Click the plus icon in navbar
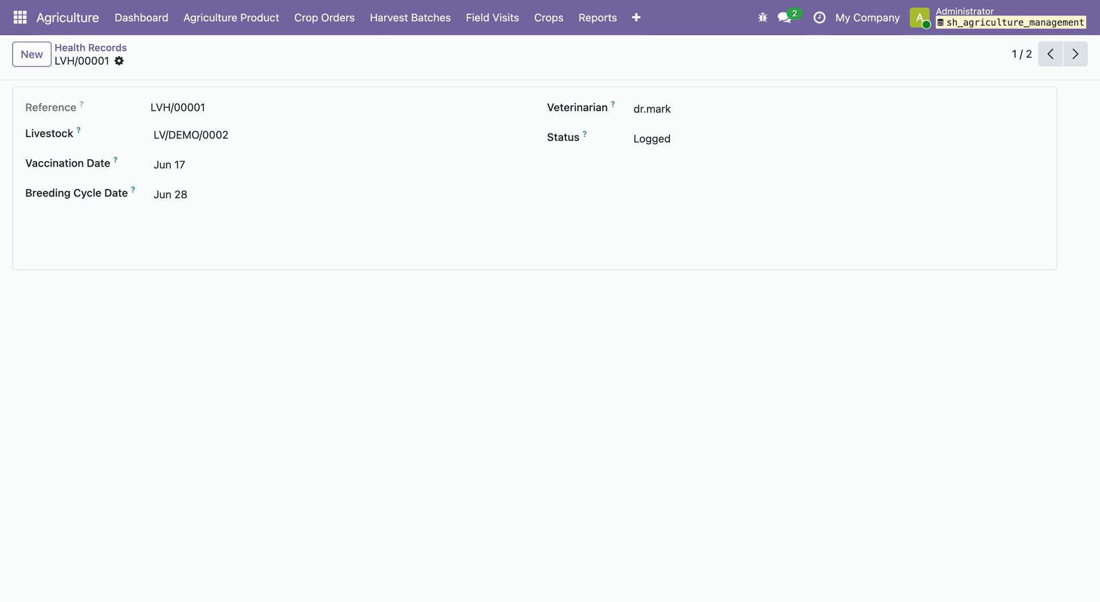 click(636, 18)
